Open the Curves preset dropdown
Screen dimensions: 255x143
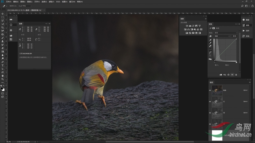pos(226,33)
